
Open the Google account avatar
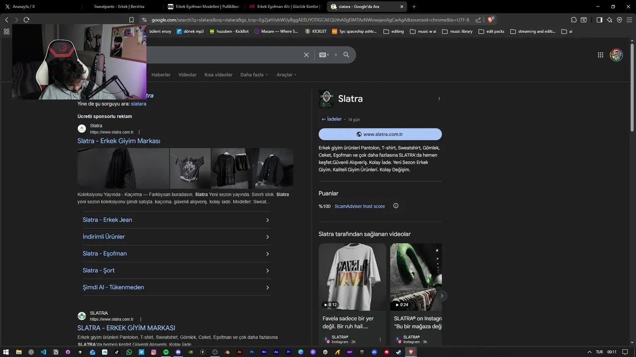point(616,55)
